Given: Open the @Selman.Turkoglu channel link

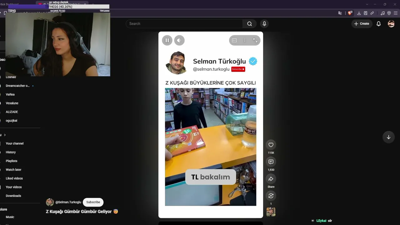Looking at the screenshot, I should click(x=68, y=202).
